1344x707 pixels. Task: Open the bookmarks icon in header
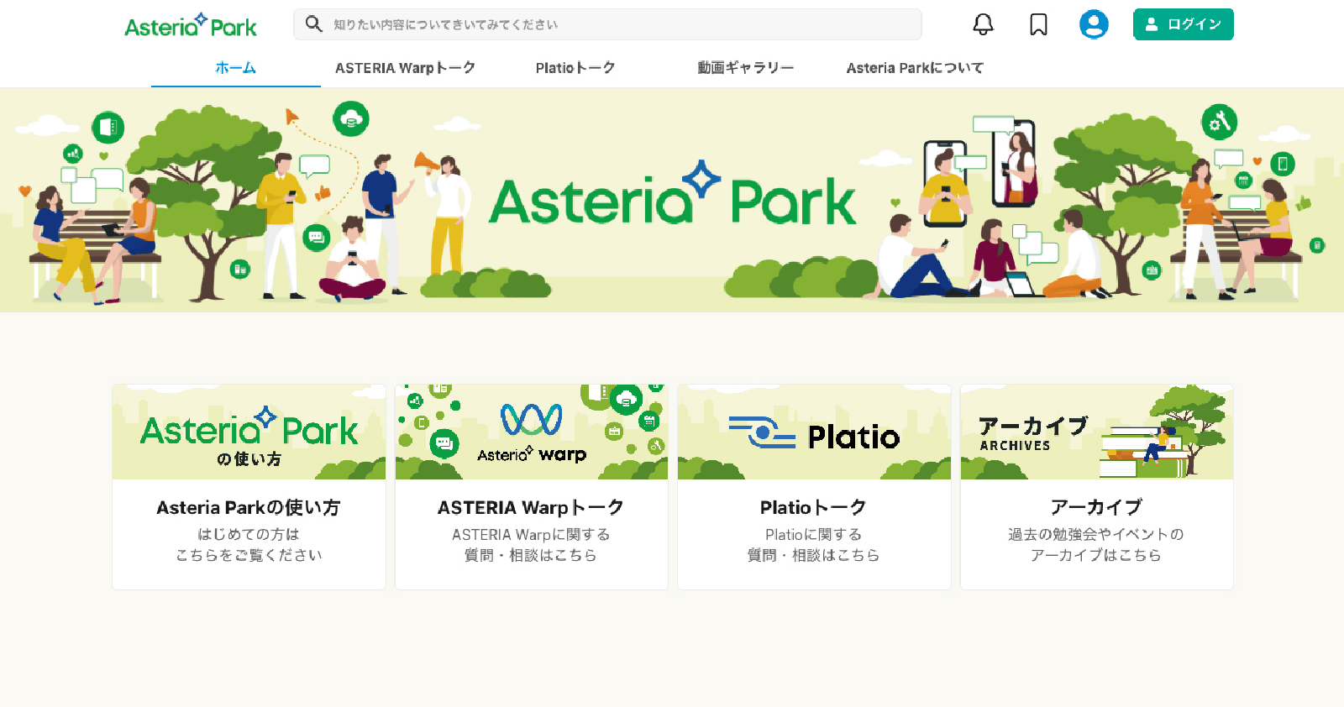[x=1038, y=24]
